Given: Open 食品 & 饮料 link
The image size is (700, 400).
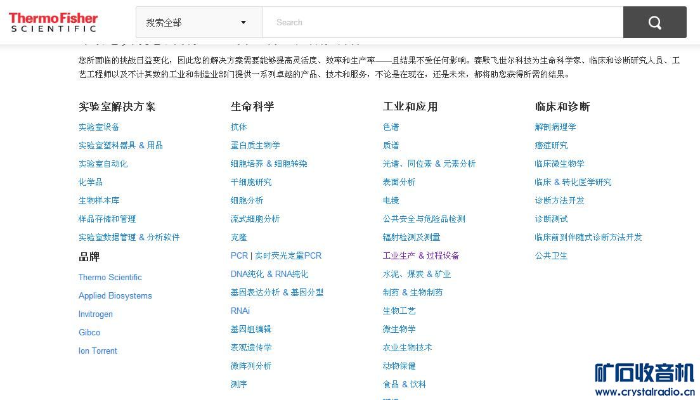Looking at the screenshot, I should pyautogui.click(x=405, y=384).
